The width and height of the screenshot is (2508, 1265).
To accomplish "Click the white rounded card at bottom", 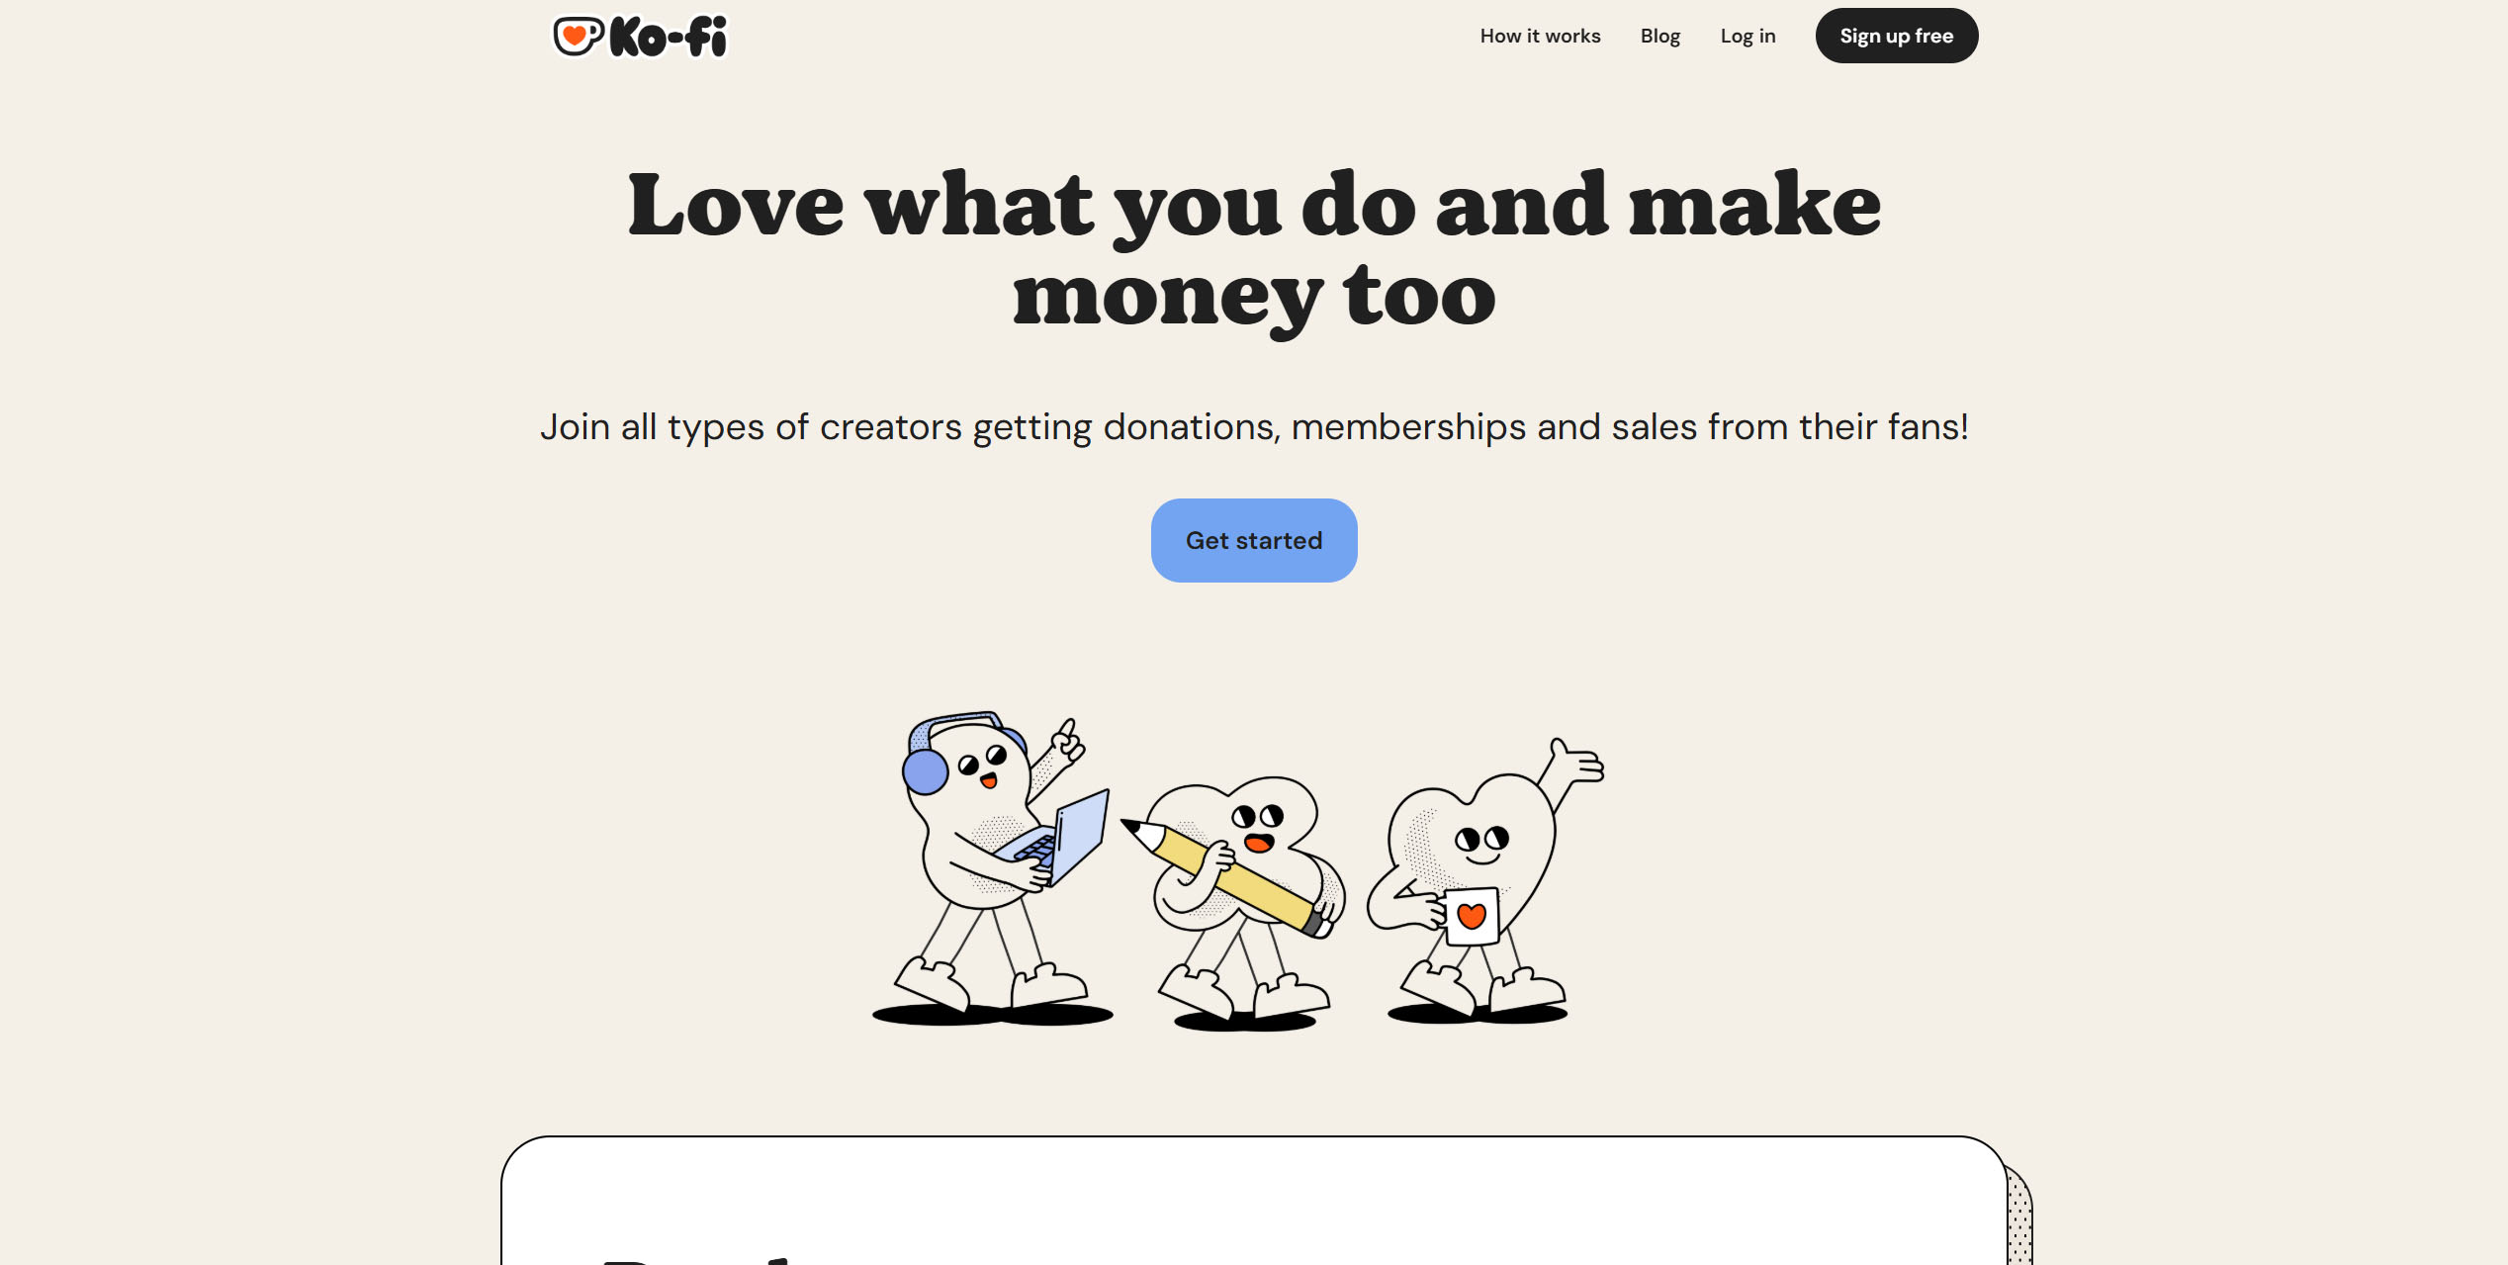I will [1254, 1200].
